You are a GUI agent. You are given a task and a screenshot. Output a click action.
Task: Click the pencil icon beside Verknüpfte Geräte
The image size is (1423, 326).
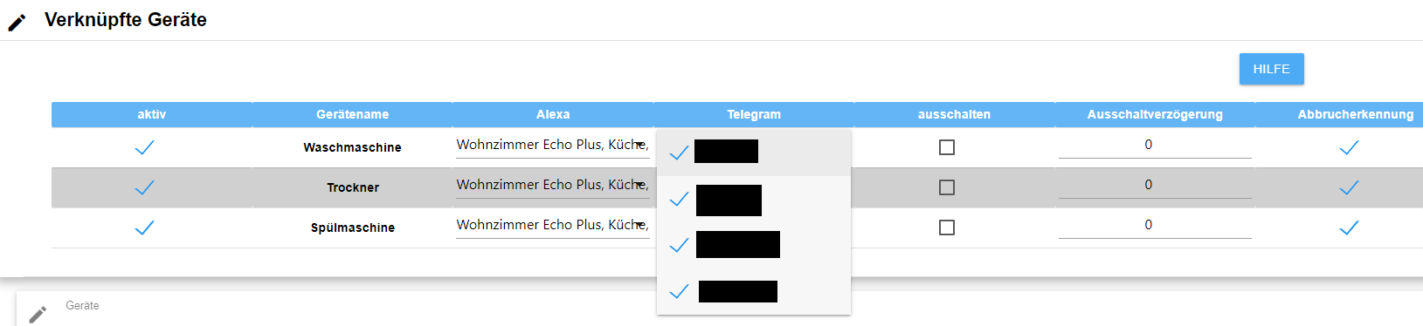(x=17, y=23)
